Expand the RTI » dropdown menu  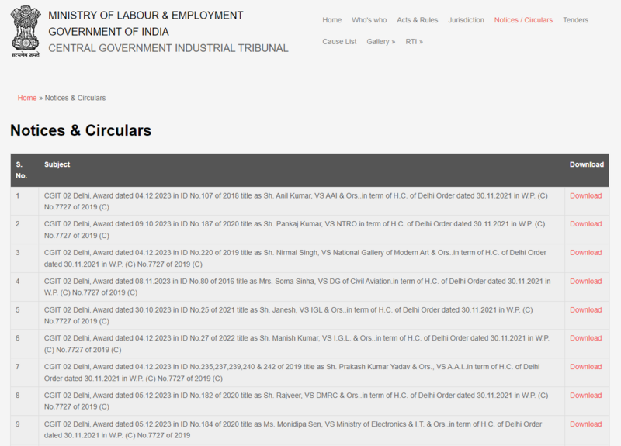coord(414,42)
